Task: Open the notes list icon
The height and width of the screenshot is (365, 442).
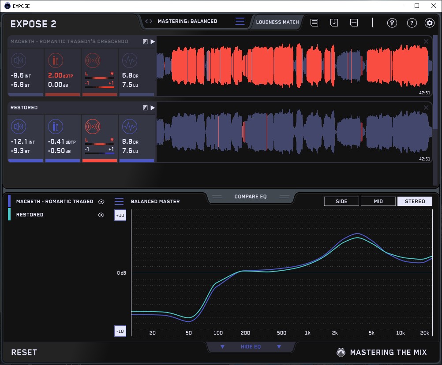Action: pos(314,22)
